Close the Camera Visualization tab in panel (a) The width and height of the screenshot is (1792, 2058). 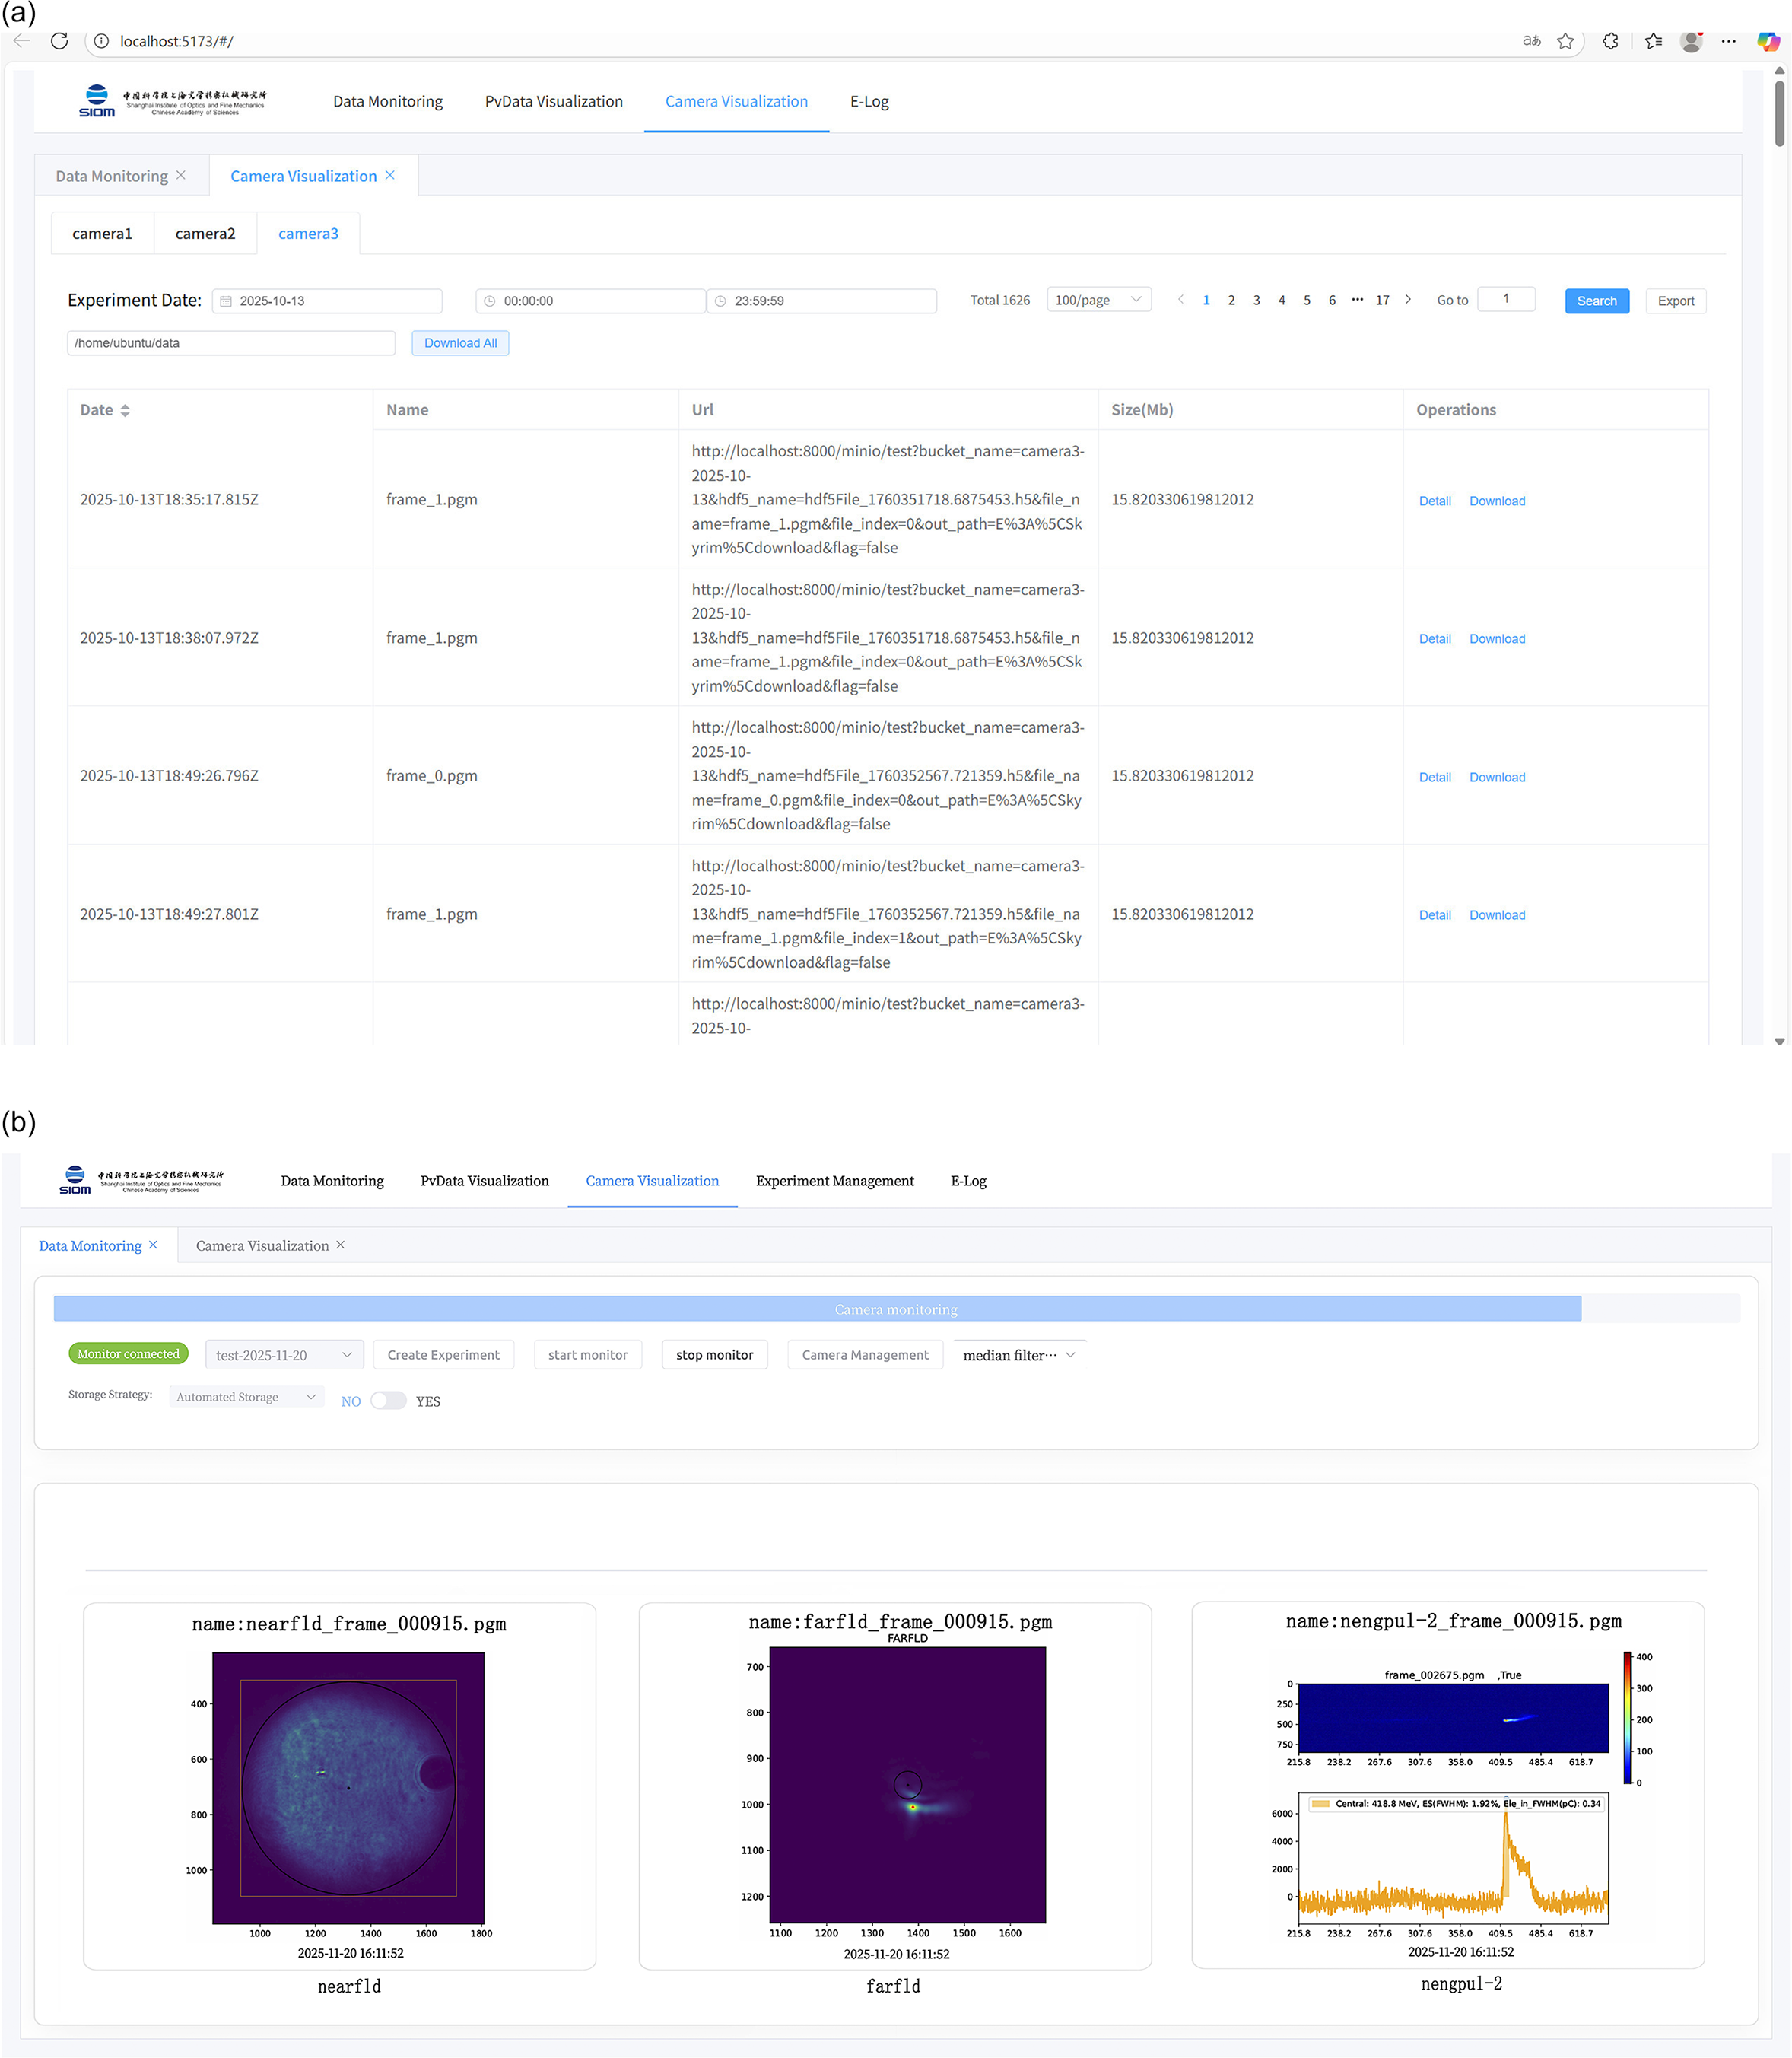point(390,175)
